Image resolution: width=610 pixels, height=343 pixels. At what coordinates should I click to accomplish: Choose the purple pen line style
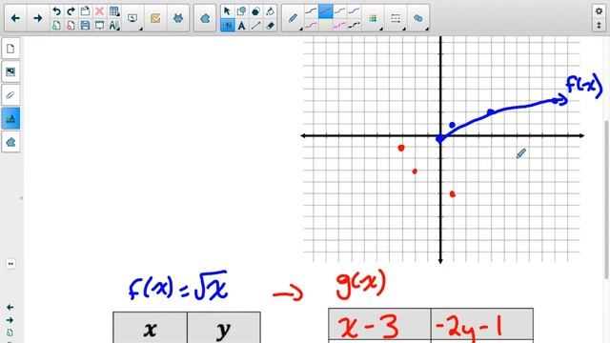coord(354,11)
